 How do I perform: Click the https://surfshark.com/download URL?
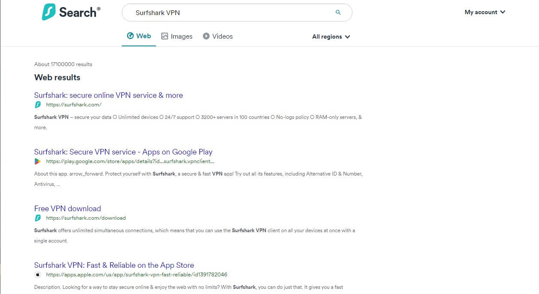coord(86,218)
